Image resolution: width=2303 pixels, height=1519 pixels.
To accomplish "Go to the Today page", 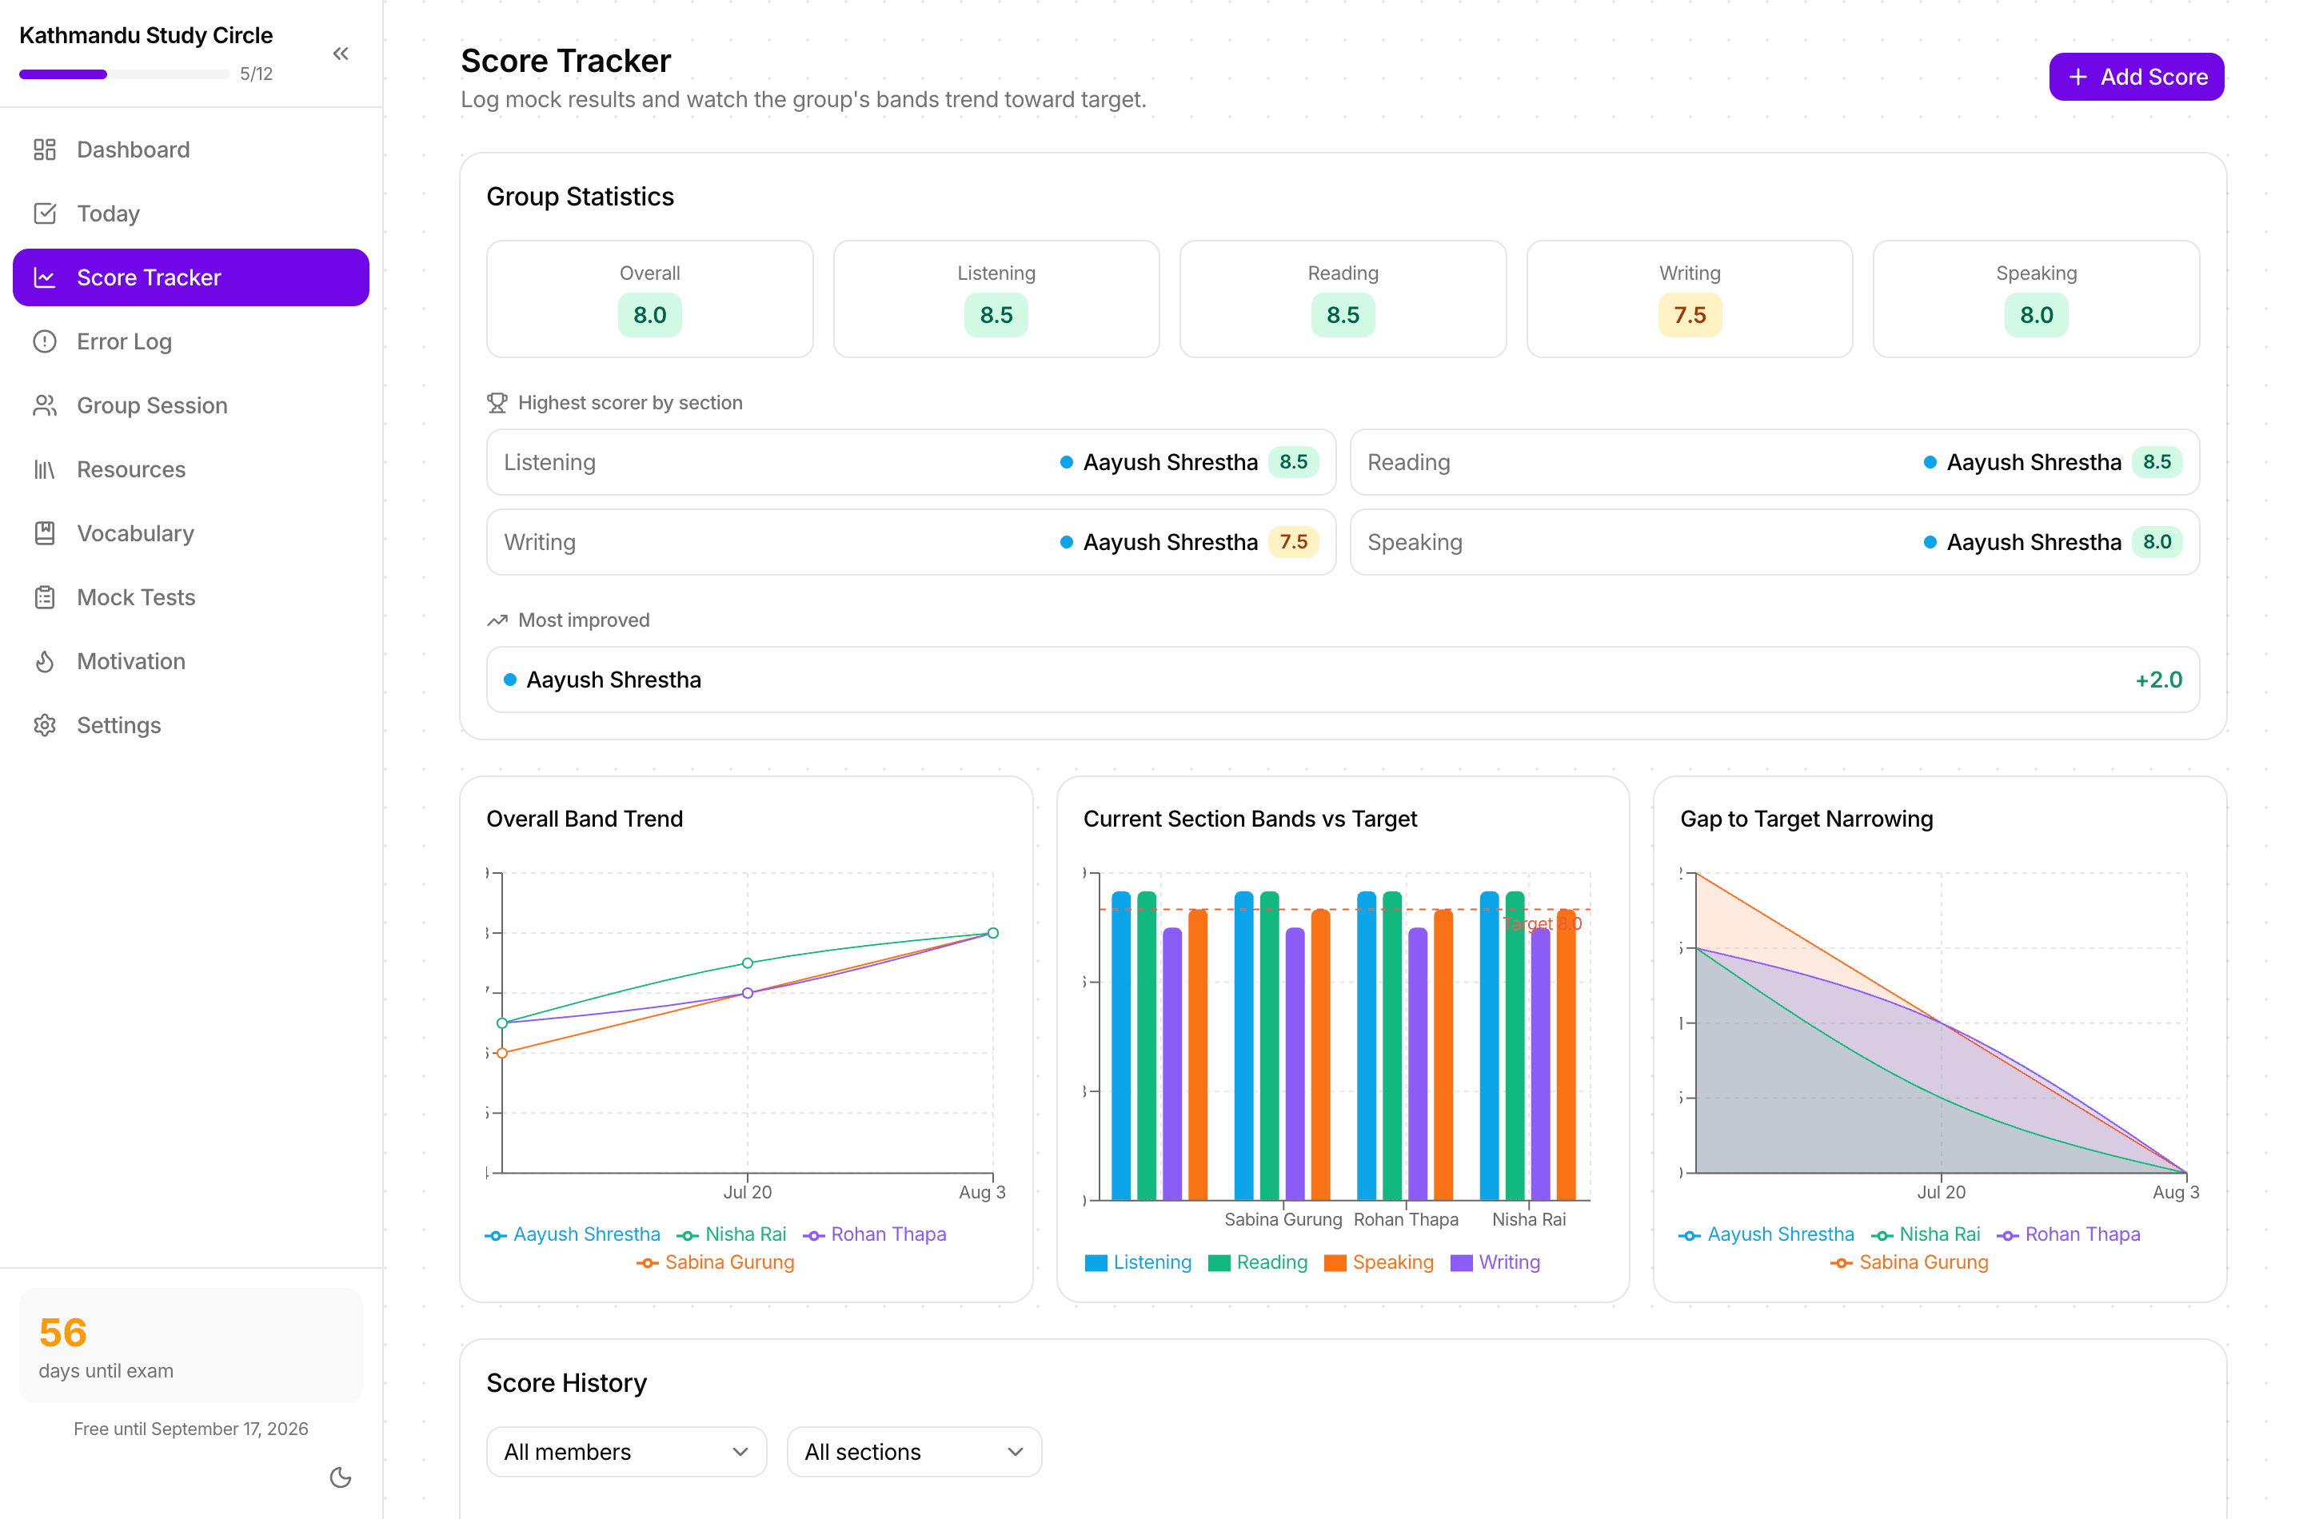I will [x=191, y=213].
